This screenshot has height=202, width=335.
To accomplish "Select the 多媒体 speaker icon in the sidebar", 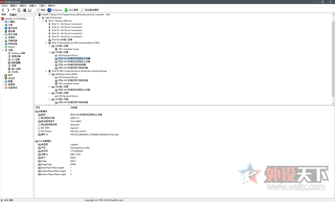I will pos(6,38).
